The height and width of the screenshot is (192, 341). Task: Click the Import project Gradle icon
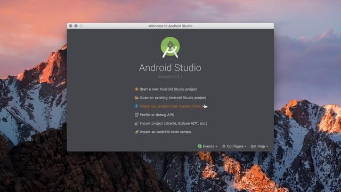click(x=136, y=123)
